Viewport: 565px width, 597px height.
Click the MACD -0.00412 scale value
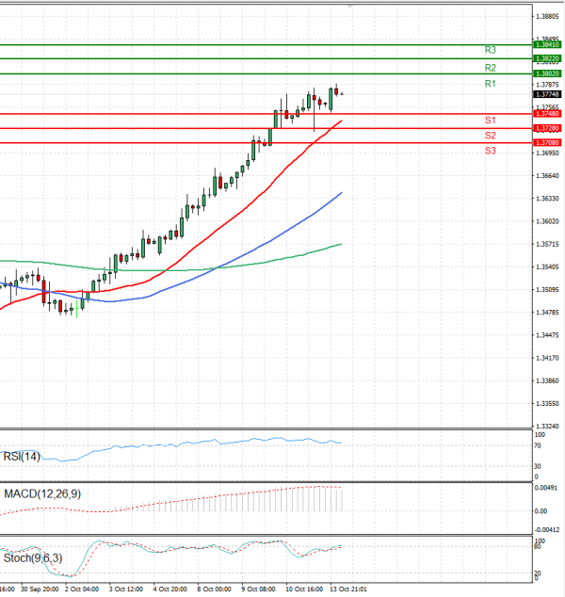pyautogui.click(x=547, y=530)
